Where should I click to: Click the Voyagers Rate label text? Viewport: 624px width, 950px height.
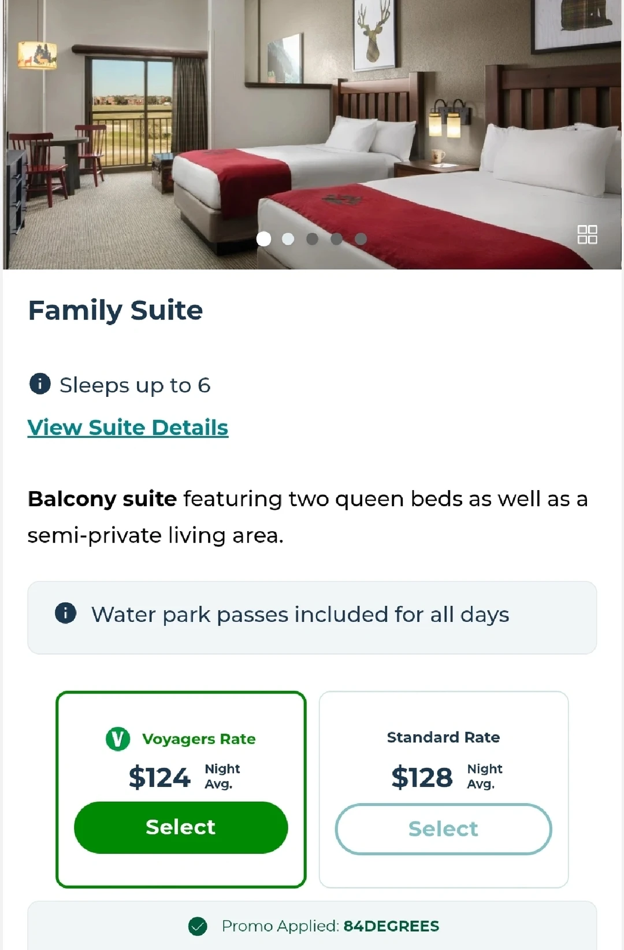pyautogui.click(x=199, y=739)
